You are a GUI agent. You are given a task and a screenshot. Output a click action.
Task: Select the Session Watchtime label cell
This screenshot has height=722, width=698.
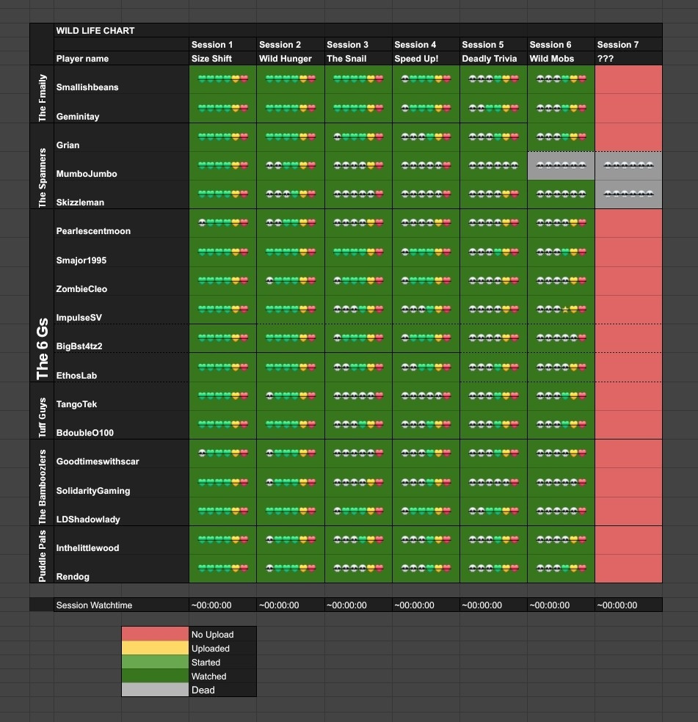[x=121, y=605]
